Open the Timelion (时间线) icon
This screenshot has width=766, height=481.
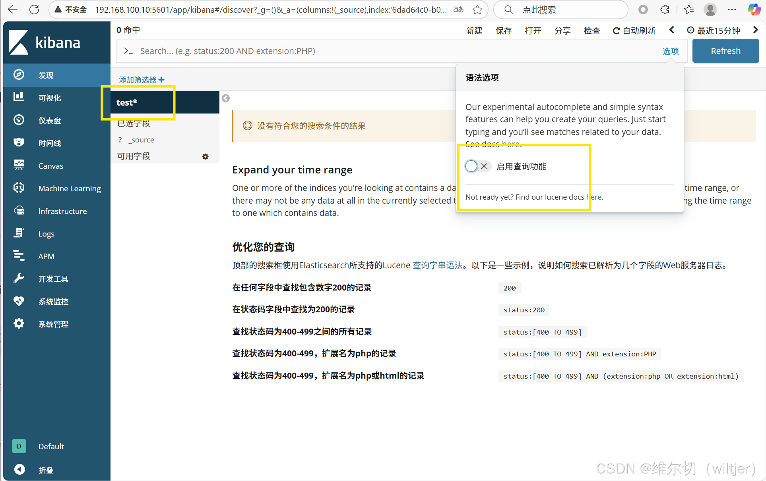pyautogui.click(x=19, y=142)
